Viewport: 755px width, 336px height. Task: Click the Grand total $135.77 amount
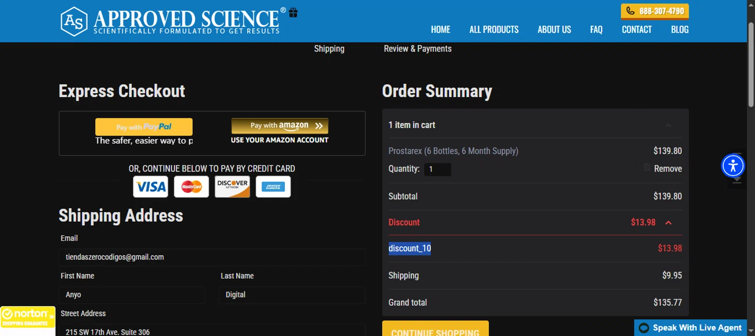(668, 303)
